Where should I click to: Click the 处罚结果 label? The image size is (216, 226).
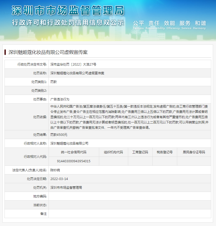(x=40, y=135)
